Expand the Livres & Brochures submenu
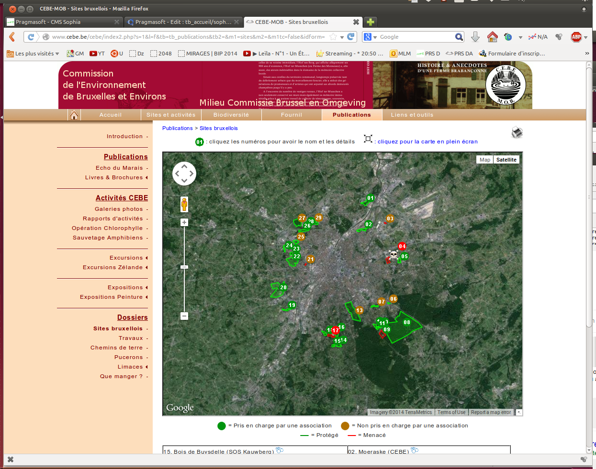 (146, 177)
